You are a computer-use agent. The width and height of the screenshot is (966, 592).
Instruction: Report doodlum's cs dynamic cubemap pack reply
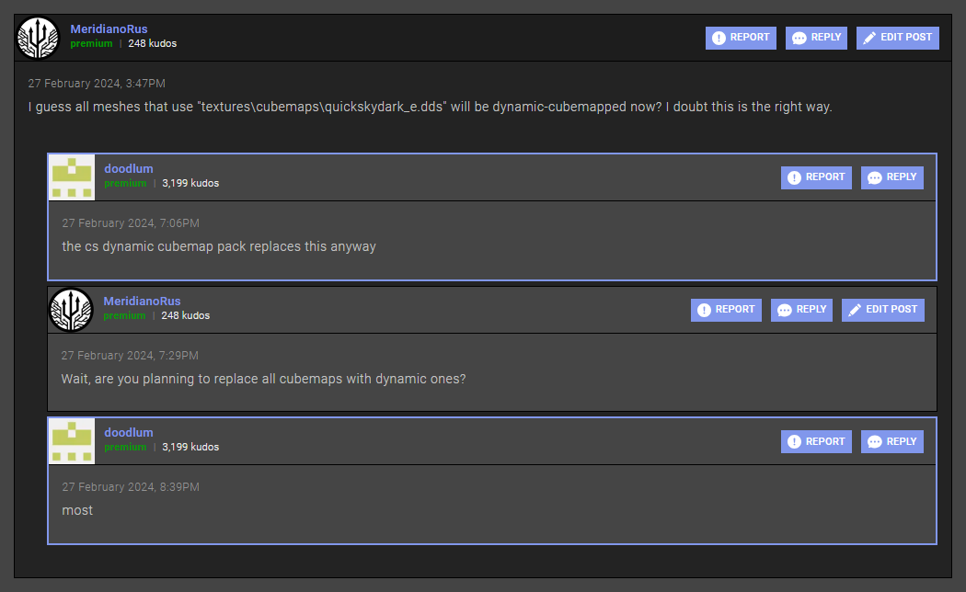(816, 177)
